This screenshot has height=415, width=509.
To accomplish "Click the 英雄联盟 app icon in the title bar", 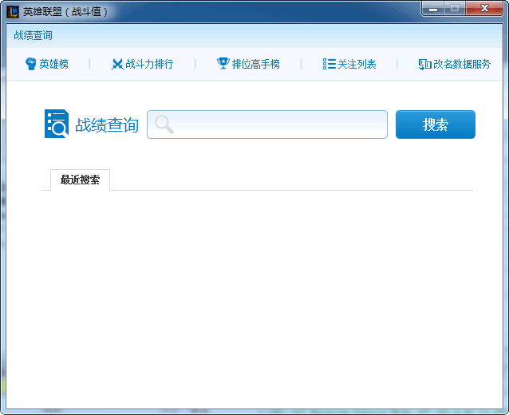I will pos(12,12).
